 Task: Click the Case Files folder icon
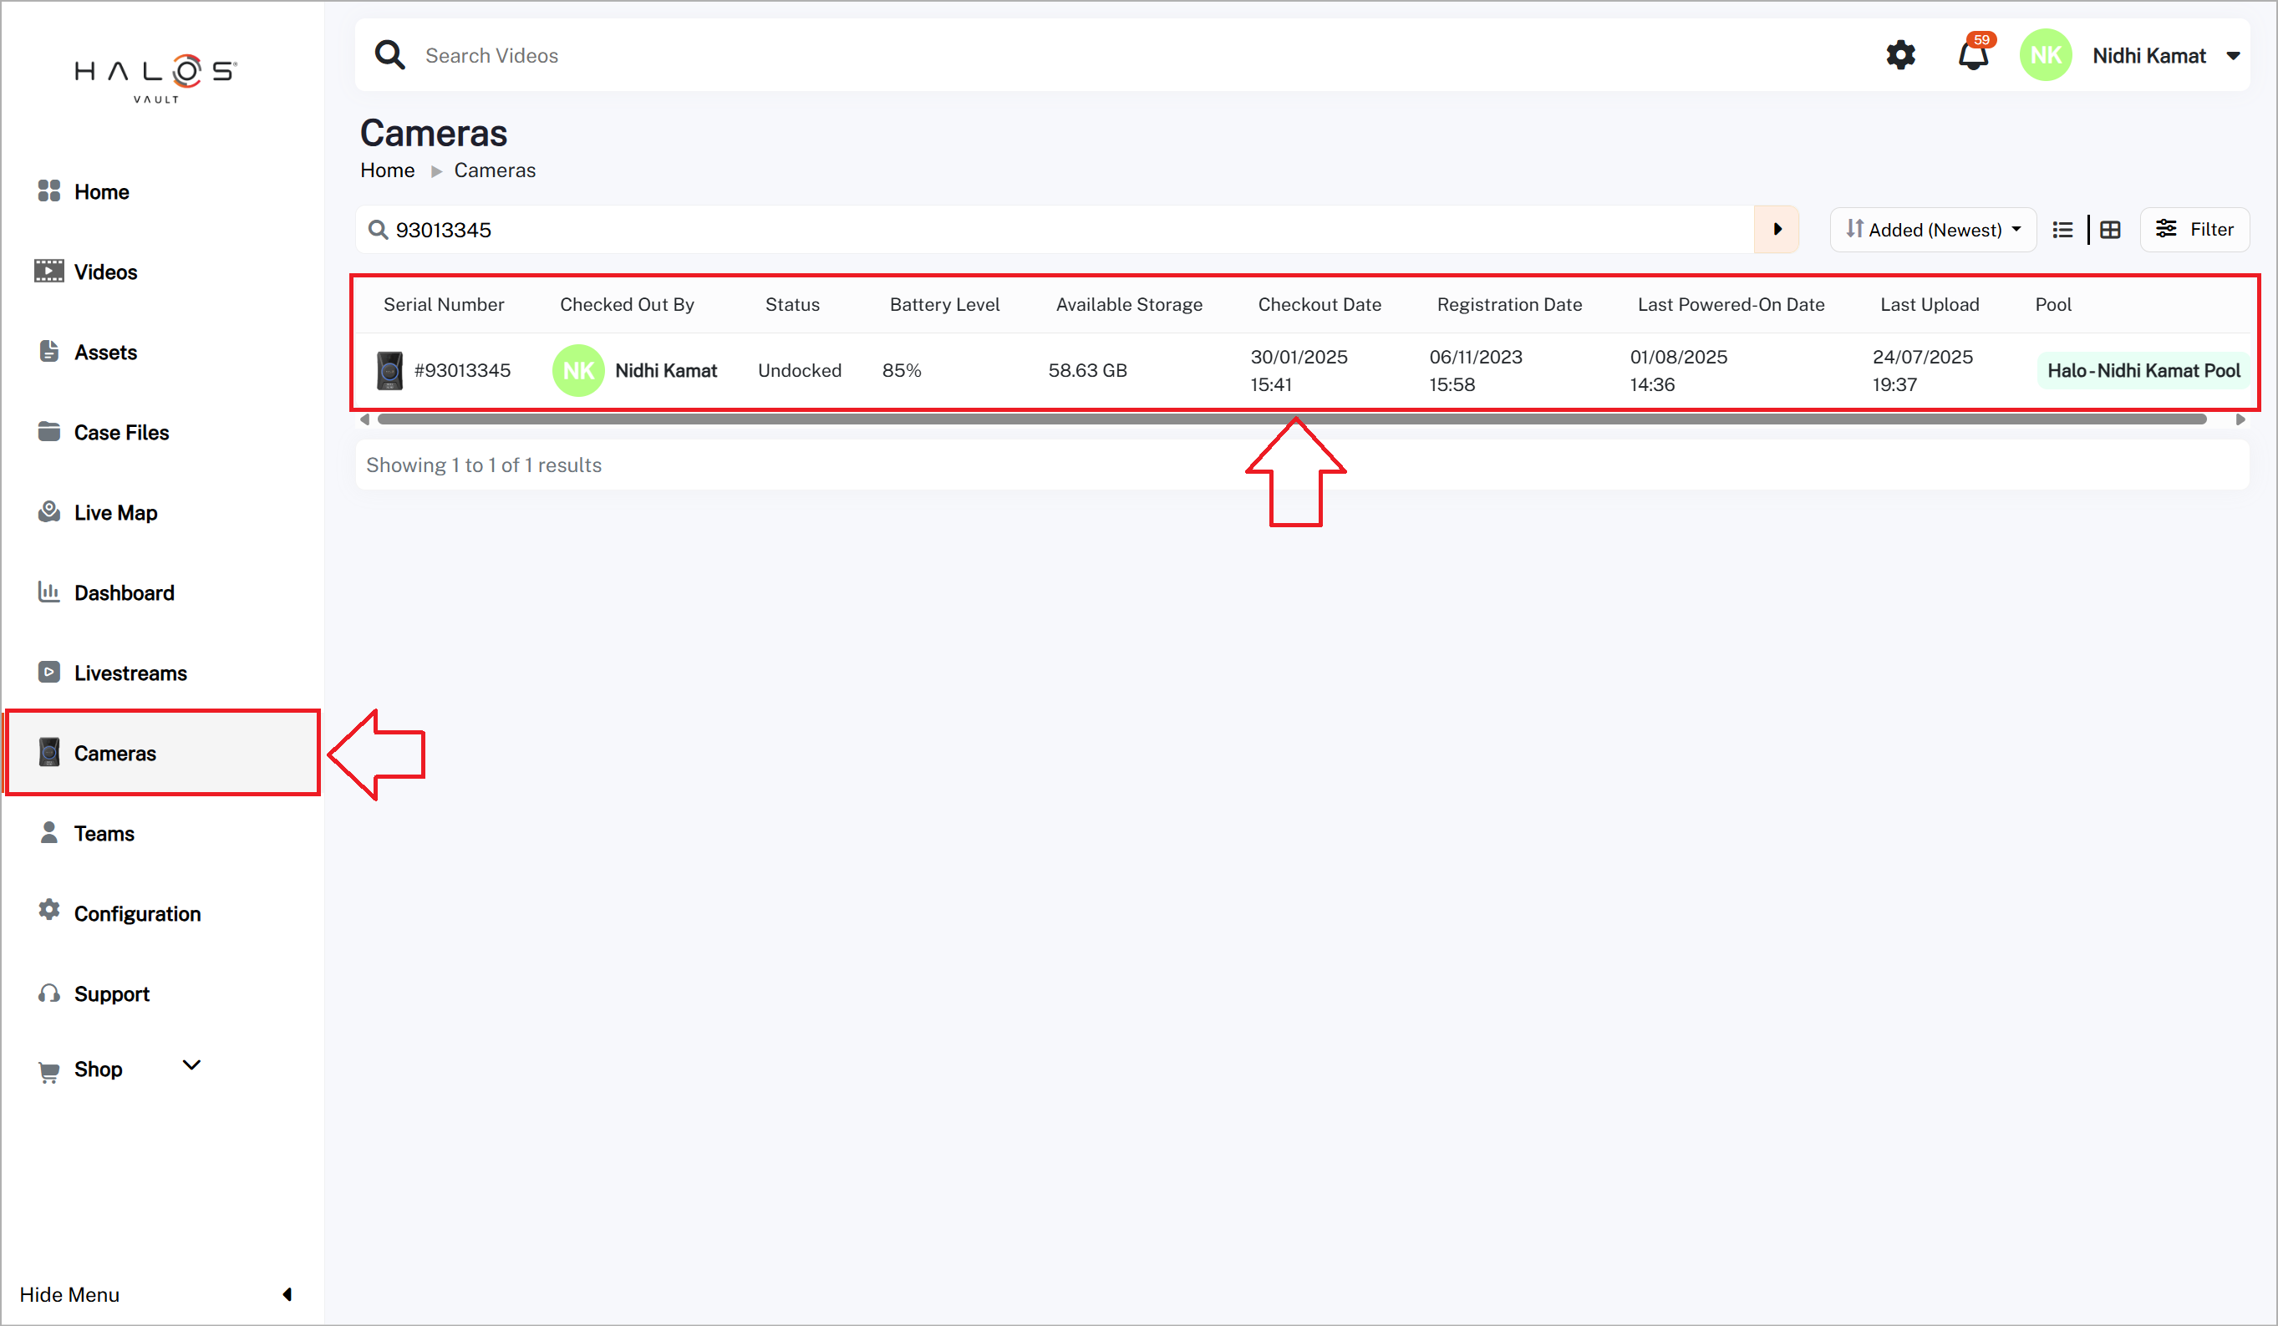coord(48,431)
